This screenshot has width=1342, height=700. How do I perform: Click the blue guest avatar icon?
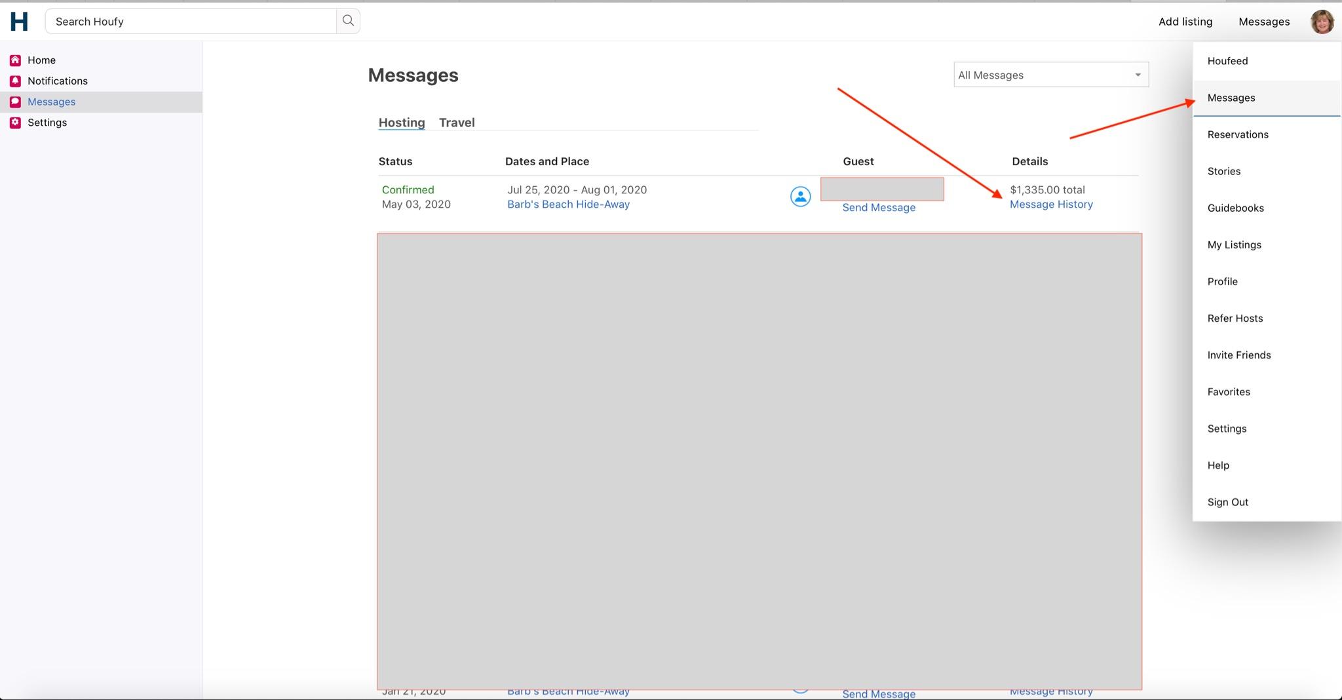coord(800,196)
